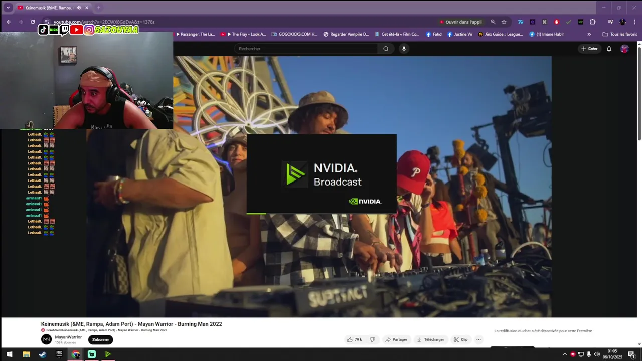Open more actions menu beside Clip
Image resolution: width=642 pixels, height=361 pixels.
point(478,339)
